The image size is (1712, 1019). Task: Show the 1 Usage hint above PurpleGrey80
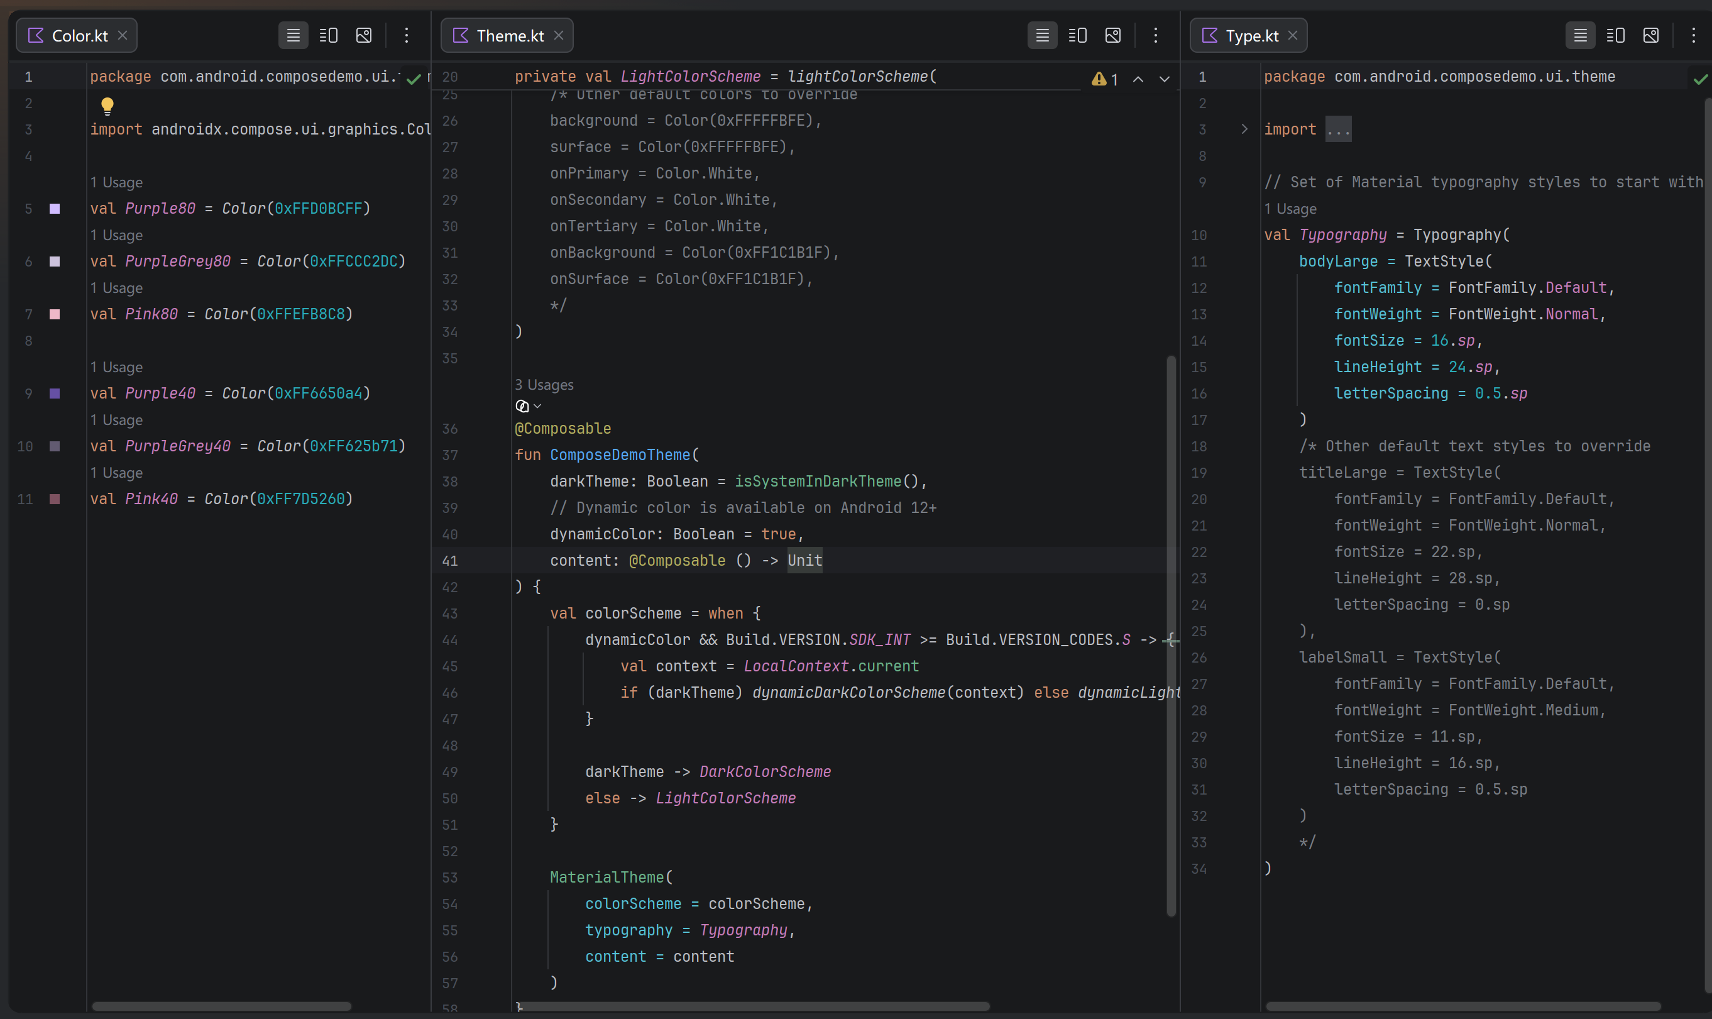117,236
